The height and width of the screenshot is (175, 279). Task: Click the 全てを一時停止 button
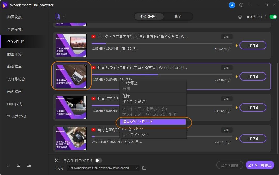(x=260, y=165)
